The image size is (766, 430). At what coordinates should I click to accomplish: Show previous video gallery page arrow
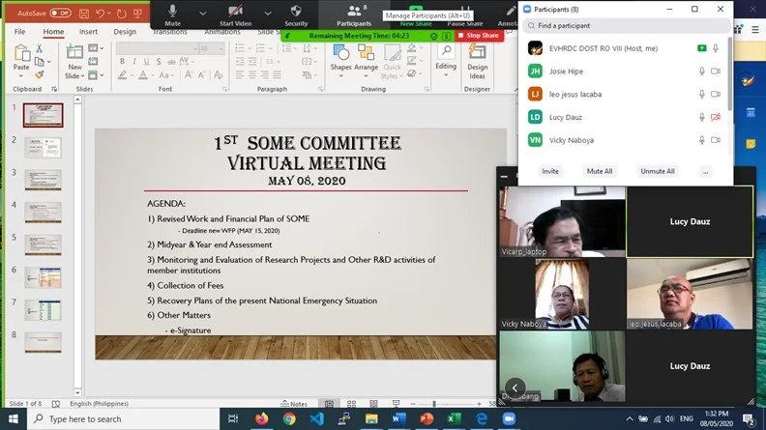click(x=515, y=387)
